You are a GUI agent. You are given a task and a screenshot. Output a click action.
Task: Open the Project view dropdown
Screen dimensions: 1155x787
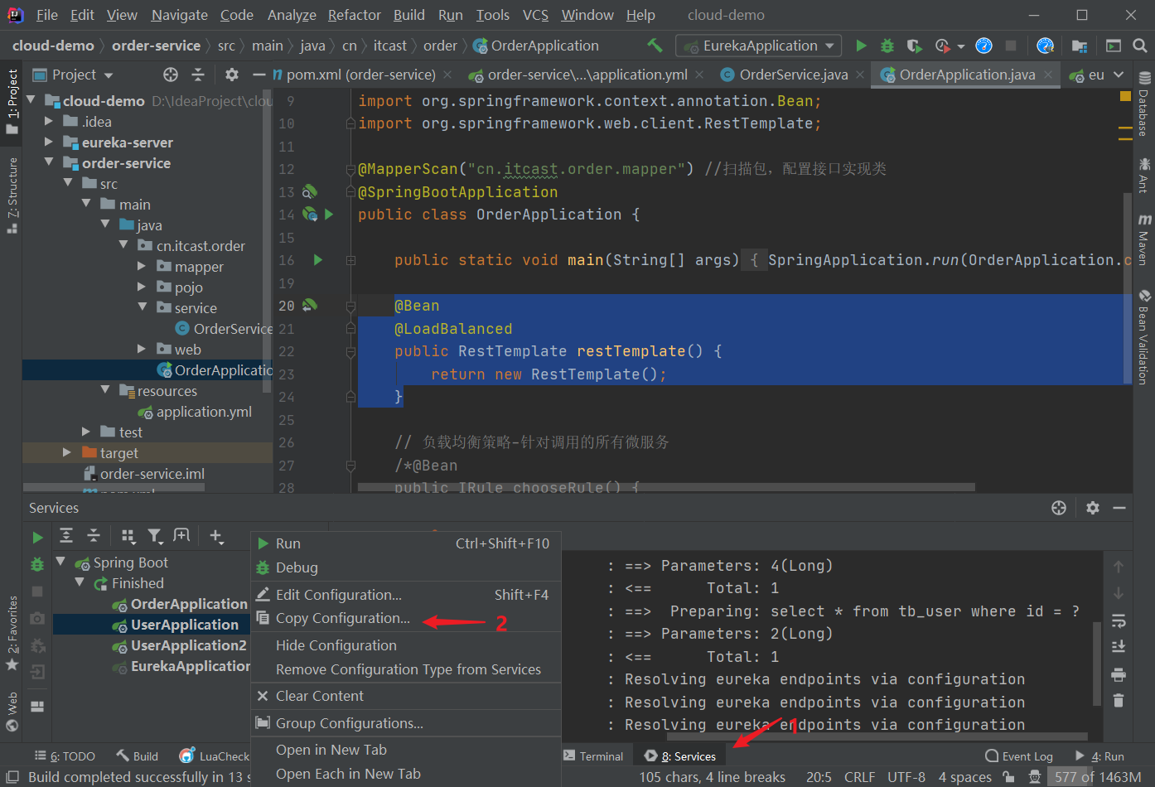73,75
